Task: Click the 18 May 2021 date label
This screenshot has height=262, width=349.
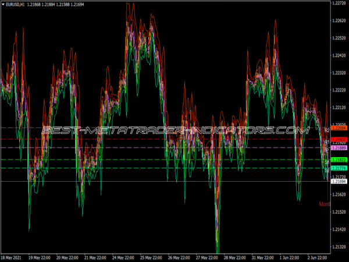Action: 13,257
